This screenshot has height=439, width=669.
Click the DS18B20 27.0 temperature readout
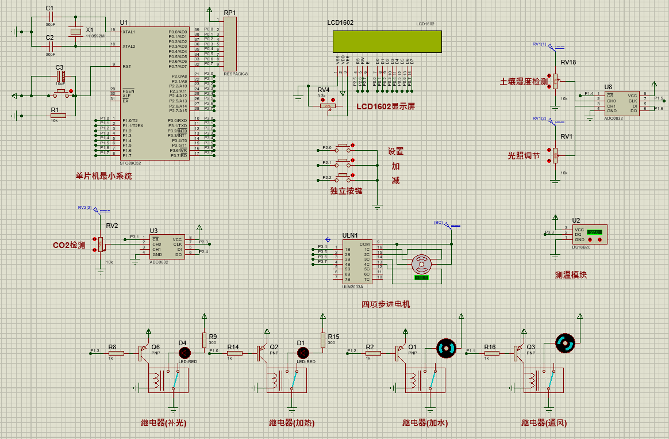coord(594,232)
